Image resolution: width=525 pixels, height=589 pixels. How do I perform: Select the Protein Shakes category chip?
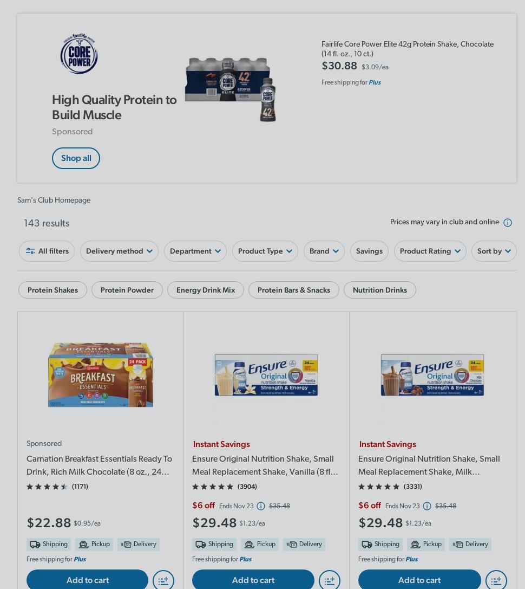click(x=52, y=290)
